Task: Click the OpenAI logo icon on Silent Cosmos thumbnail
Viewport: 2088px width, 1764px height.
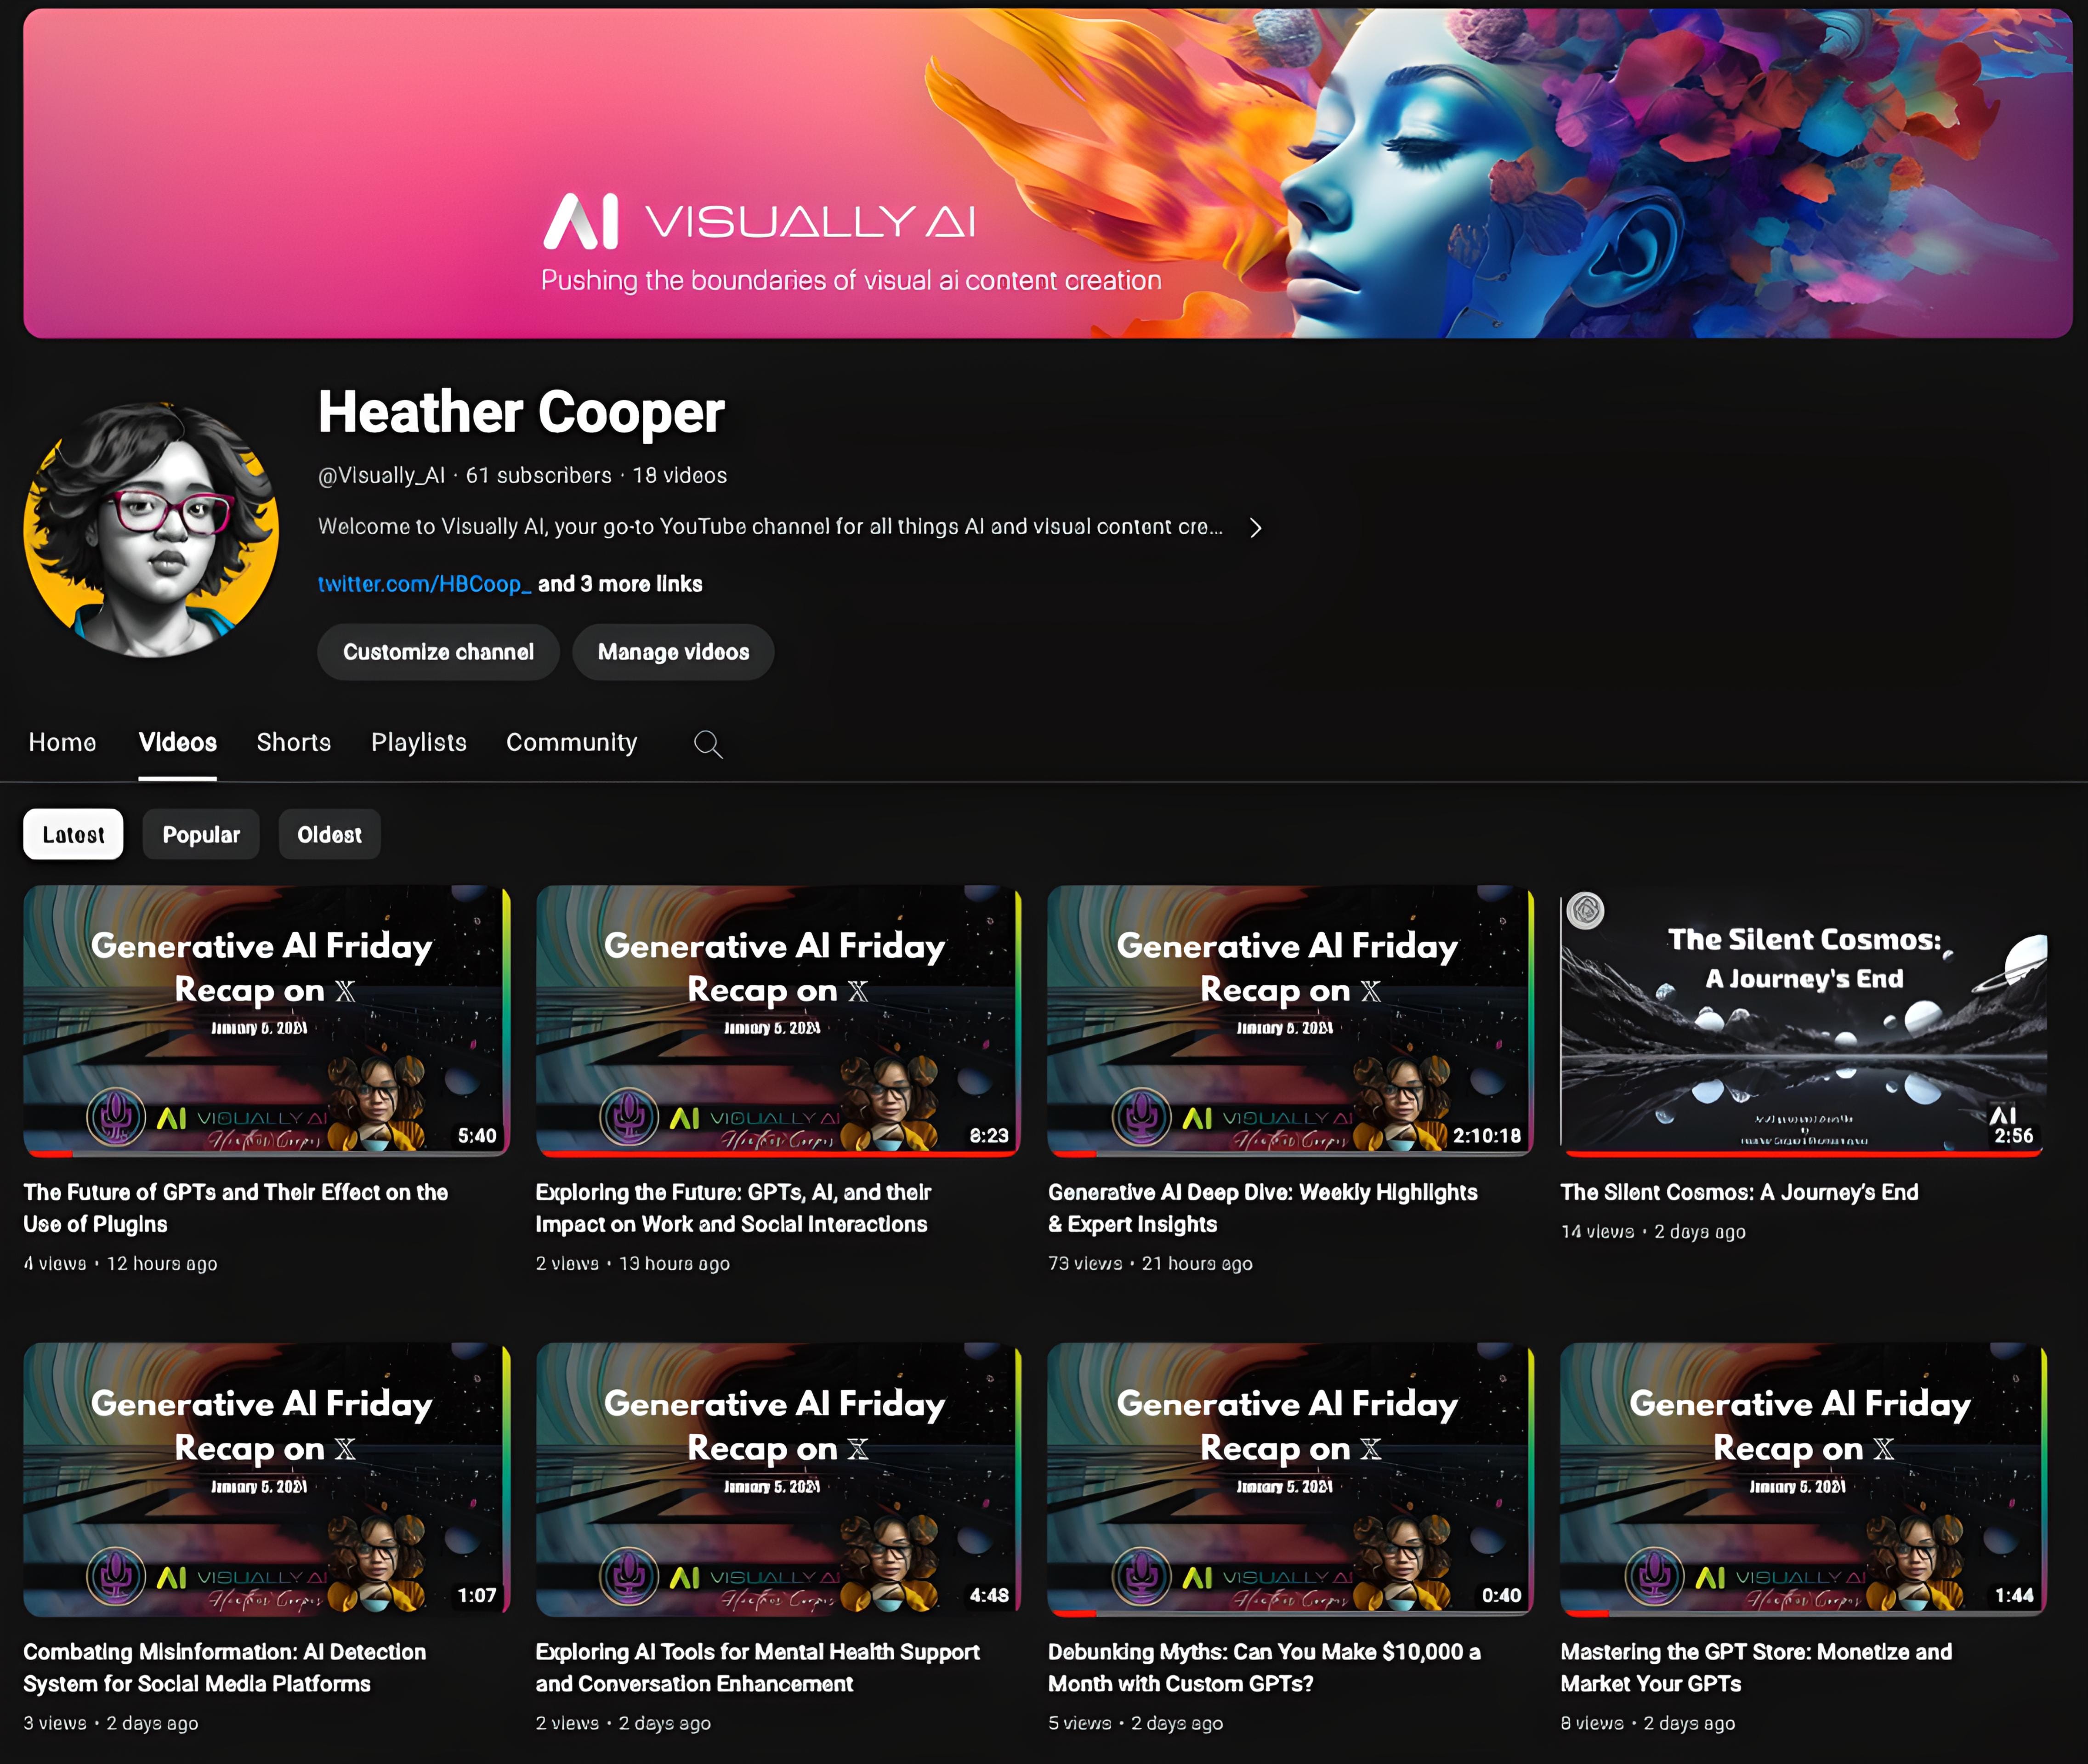Action: coord(1586,911)
